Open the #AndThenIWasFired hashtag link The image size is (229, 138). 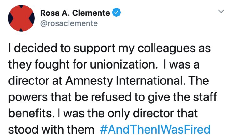(x=155, y=129)
